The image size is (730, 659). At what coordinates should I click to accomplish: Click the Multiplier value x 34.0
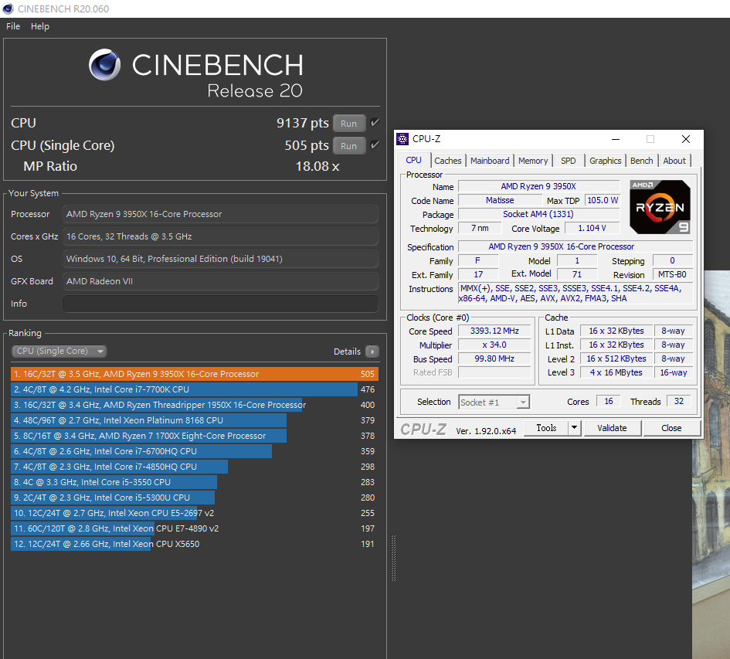[x=494, y=345]
